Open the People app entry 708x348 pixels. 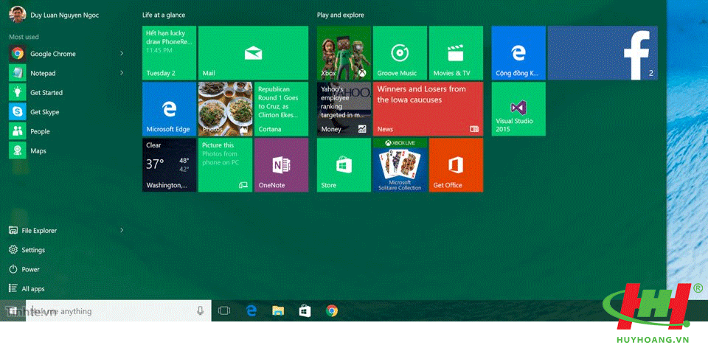click(x=66, y=131)
